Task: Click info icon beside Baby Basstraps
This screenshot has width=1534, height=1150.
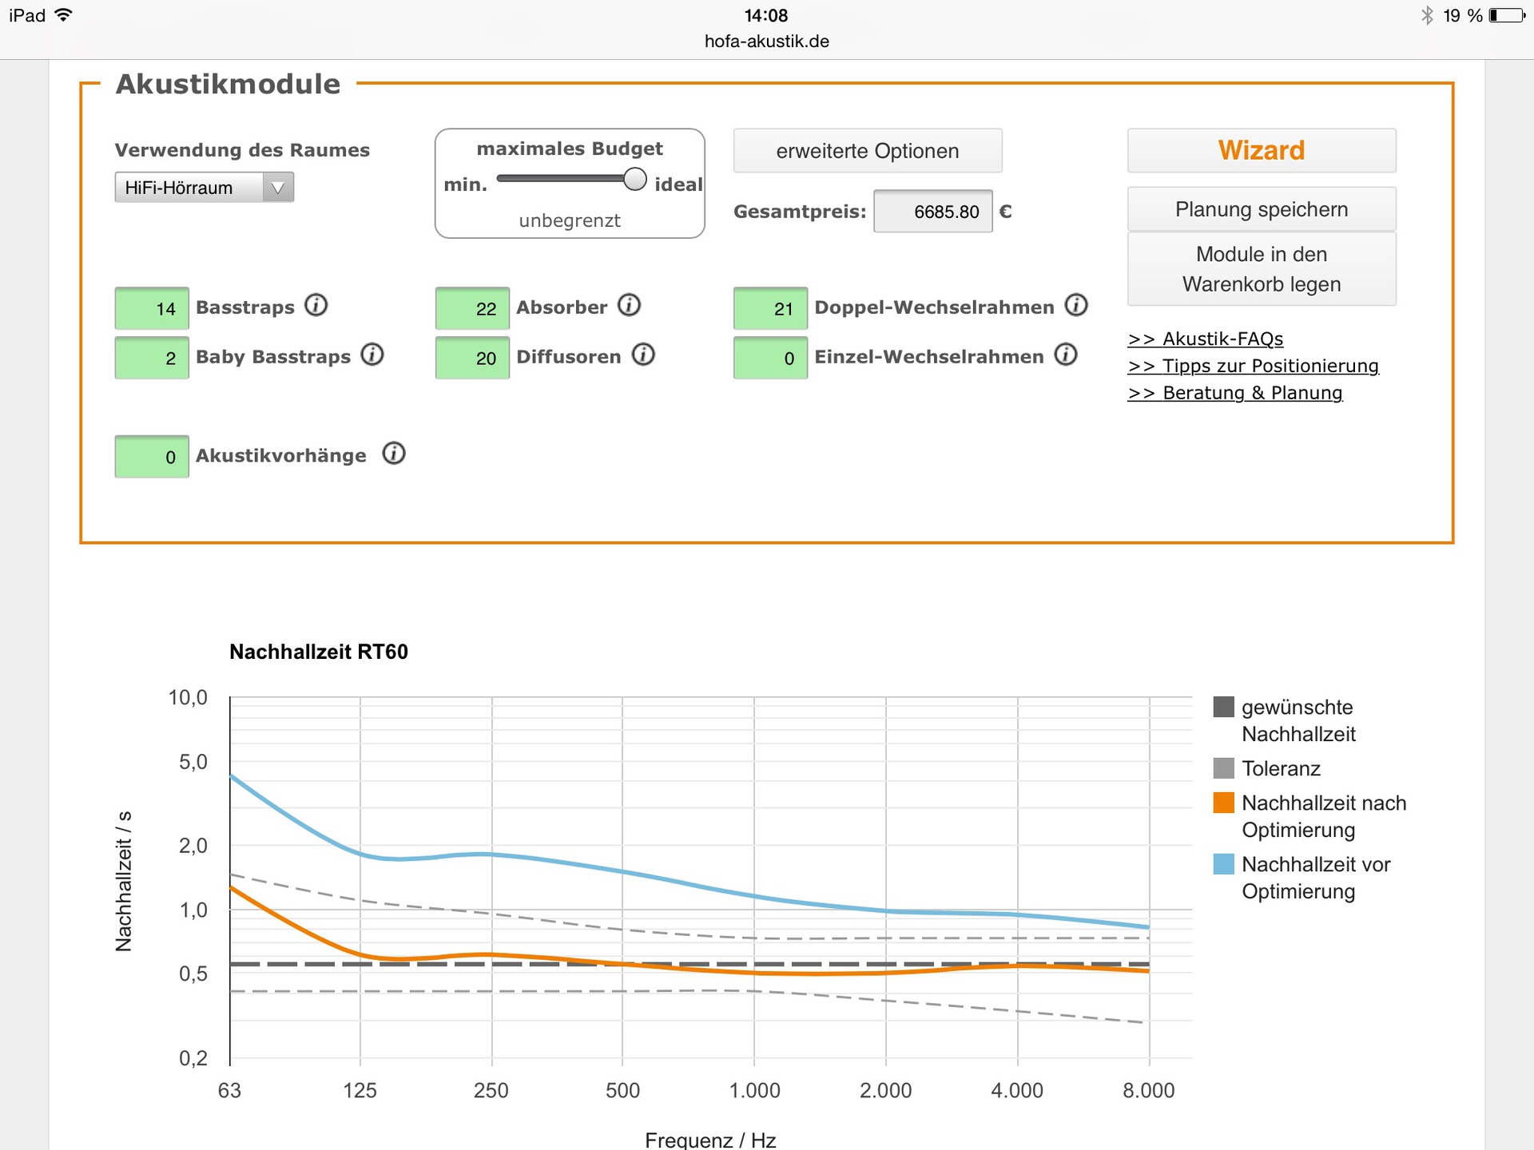Action: point(372,354)
